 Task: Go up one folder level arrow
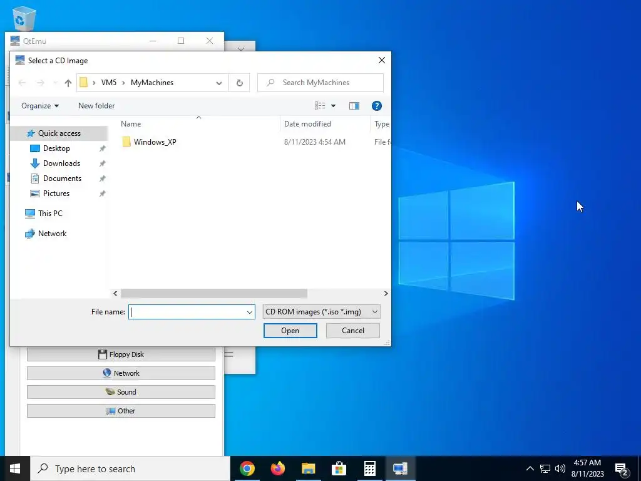click(x=68, y=83)
